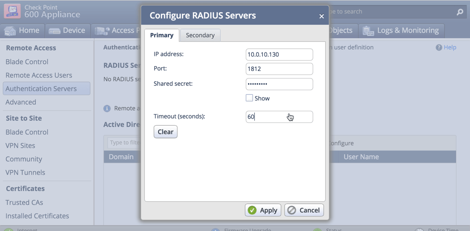470x231 pixels.
Task: Apply the RADIUS server settings
Action: [x=263, y=210]
